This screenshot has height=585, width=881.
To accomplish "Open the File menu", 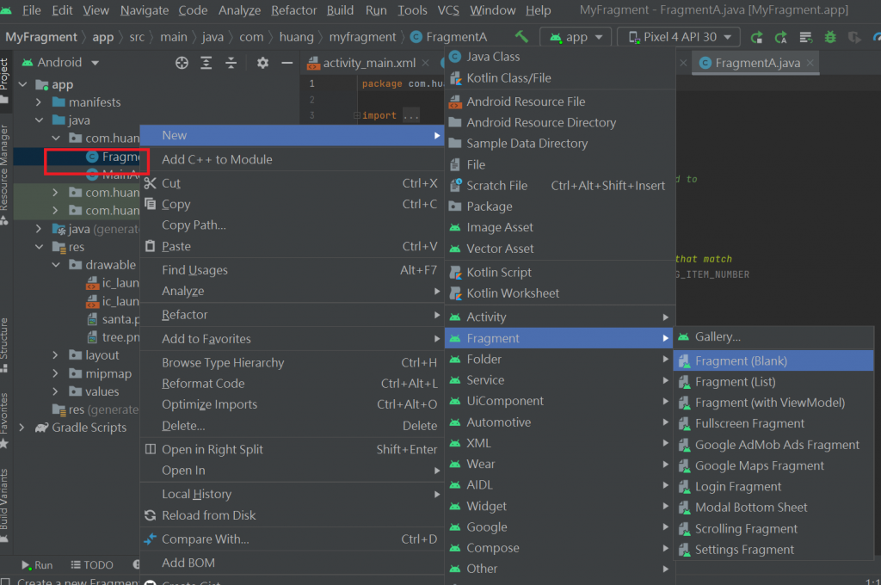I will click(x=32, y=10).
